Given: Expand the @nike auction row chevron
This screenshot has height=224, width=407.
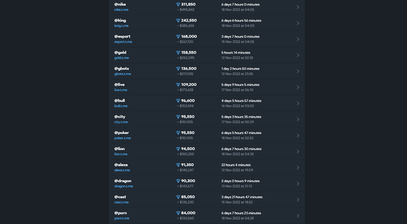Looking at the screenshot, I should coord(298,7).
